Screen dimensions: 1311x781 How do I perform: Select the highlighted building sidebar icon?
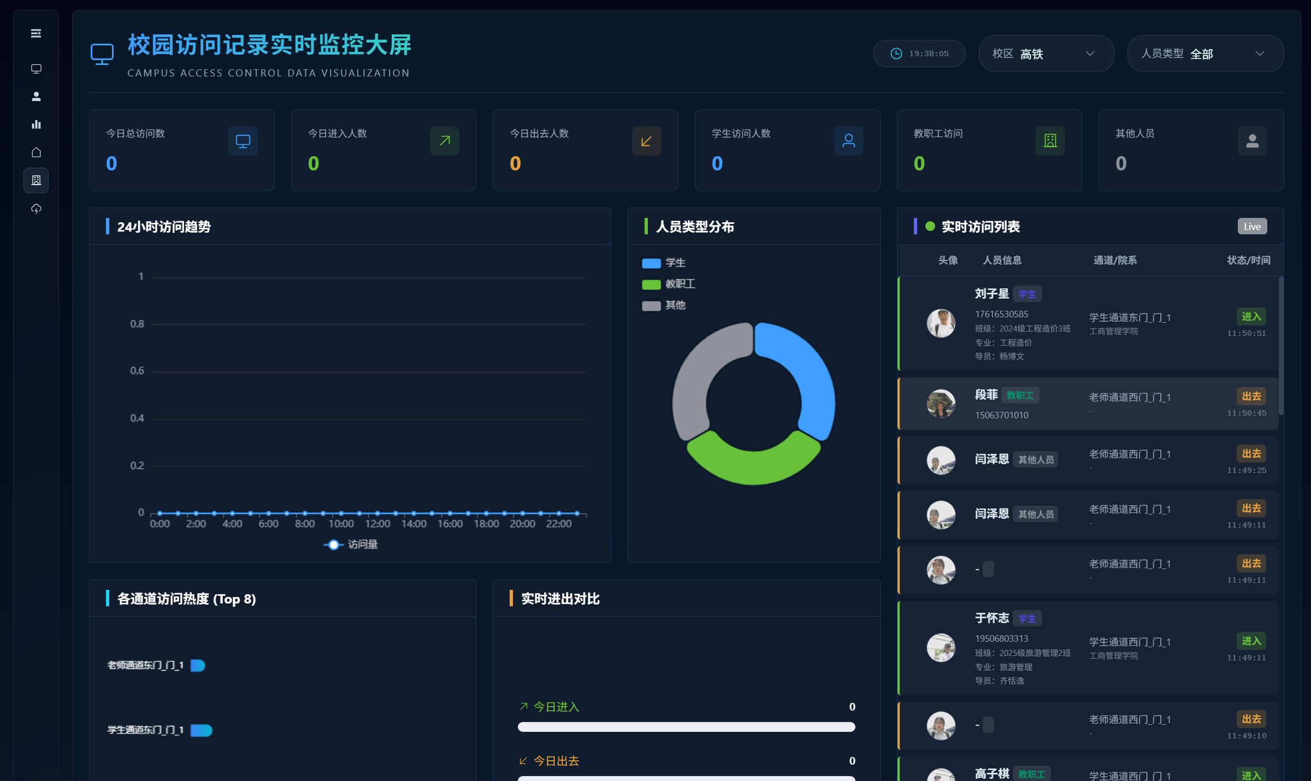coord(36,180)
